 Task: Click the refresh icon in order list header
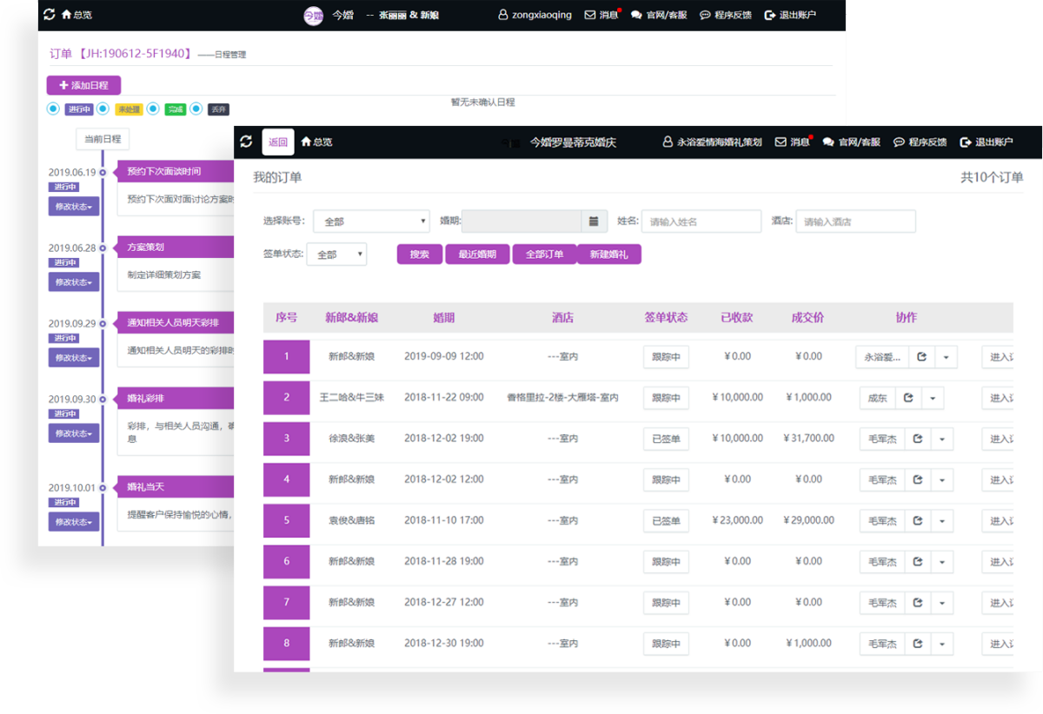coord(246,142)
